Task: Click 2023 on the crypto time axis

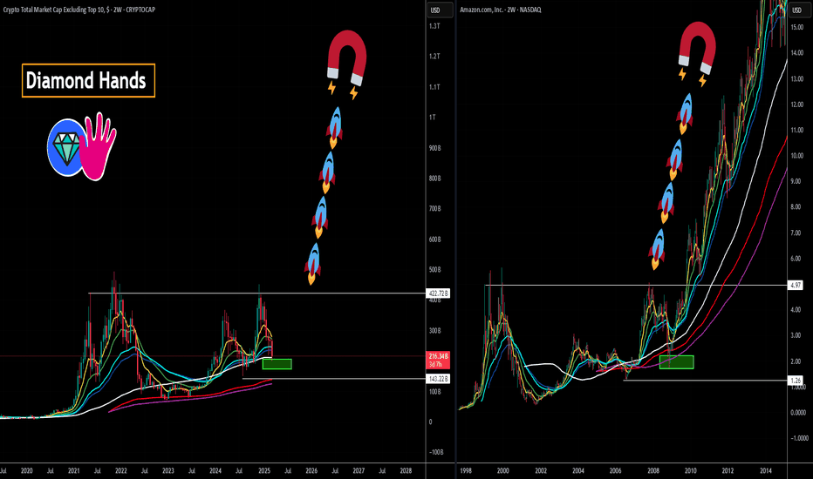Action: point(168,470)
